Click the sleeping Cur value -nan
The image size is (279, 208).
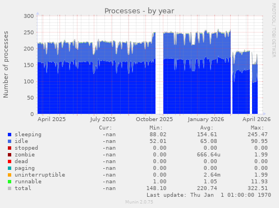tap(109, 135)
